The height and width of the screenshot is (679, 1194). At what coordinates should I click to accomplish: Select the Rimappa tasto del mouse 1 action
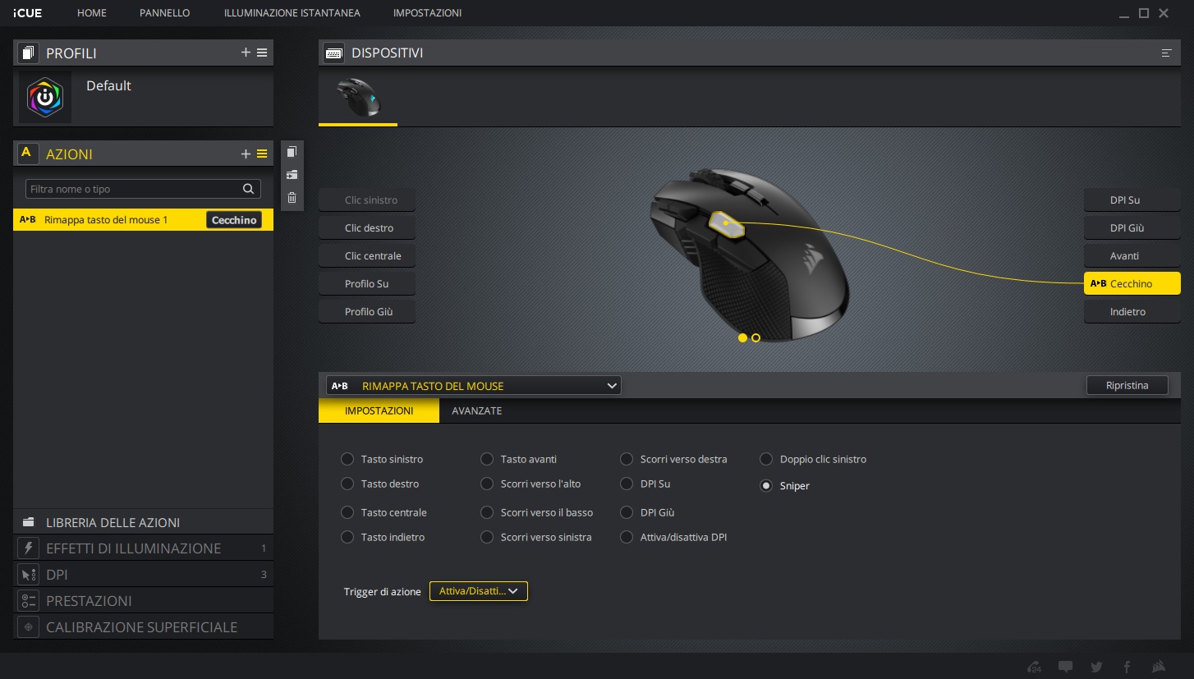coord(143,220)
